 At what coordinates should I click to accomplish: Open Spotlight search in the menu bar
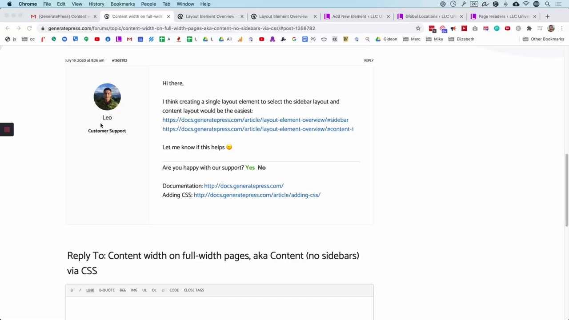547,4
